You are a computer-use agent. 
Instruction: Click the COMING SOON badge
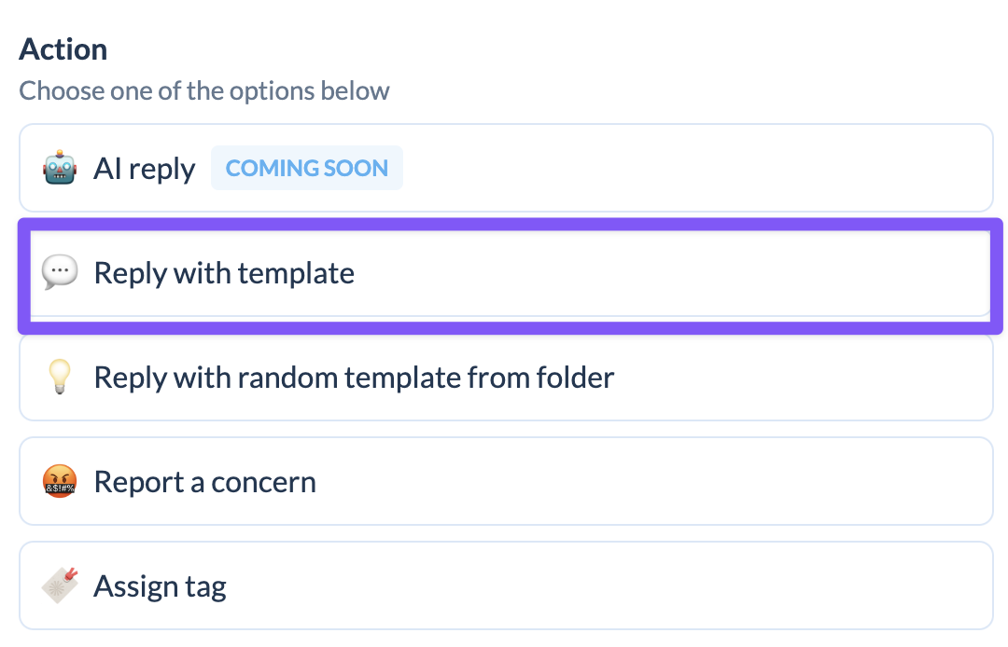(x=307, y=168)
